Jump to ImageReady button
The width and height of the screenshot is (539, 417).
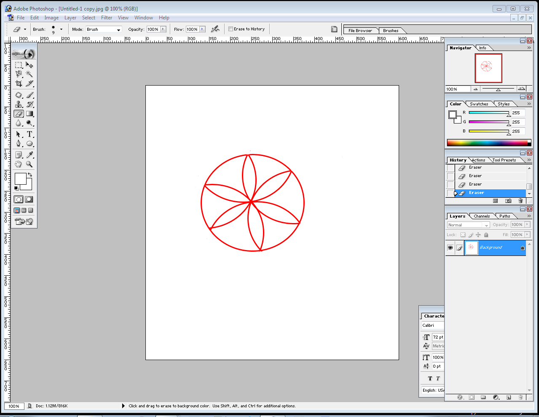coord(24,221)
